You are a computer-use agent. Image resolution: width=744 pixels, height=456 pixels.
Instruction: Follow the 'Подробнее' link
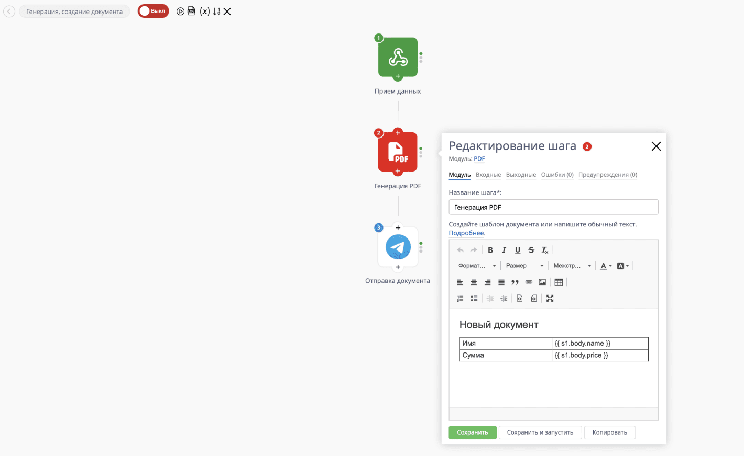pos(466,233)
